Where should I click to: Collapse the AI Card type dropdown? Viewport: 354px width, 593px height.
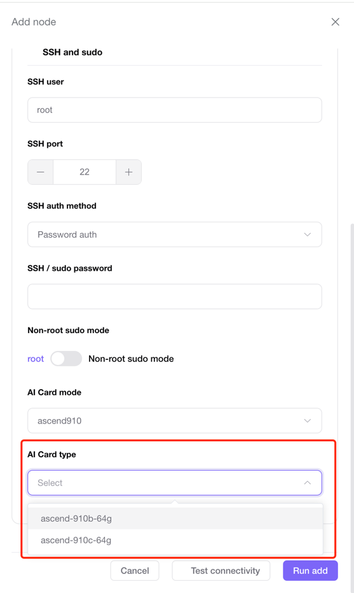pyautogui.click(x=175, y=483)
